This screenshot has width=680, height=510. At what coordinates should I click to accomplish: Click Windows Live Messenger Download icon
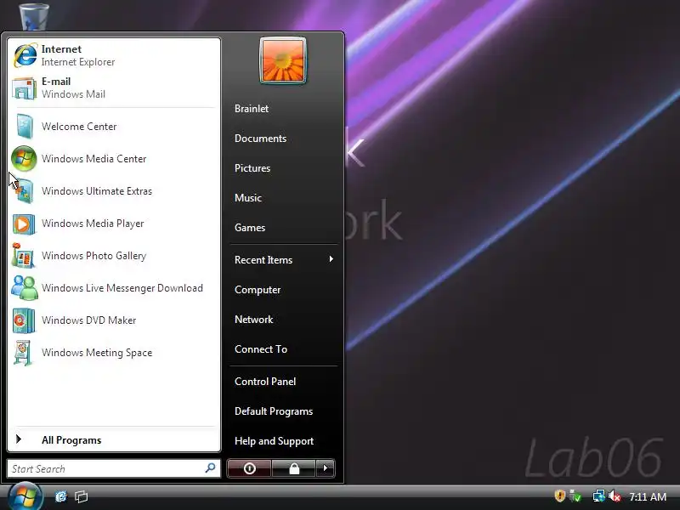25,288
